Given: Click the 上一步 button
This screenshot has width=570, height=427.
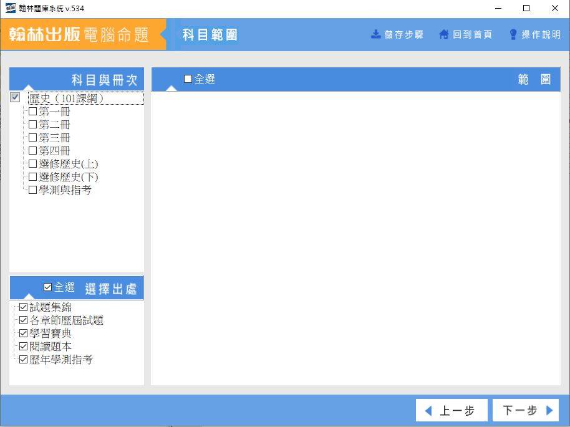Looking at the screenshot, I should 452,410.
